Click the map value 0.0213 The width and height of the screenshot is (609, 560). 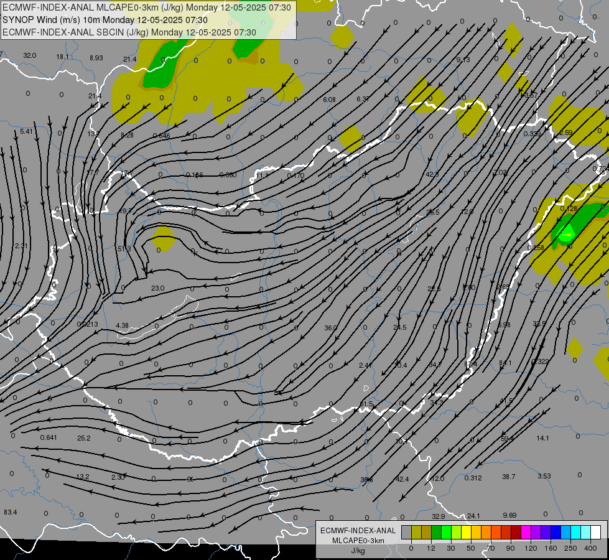pyautogui.click(x=87, y=325)
